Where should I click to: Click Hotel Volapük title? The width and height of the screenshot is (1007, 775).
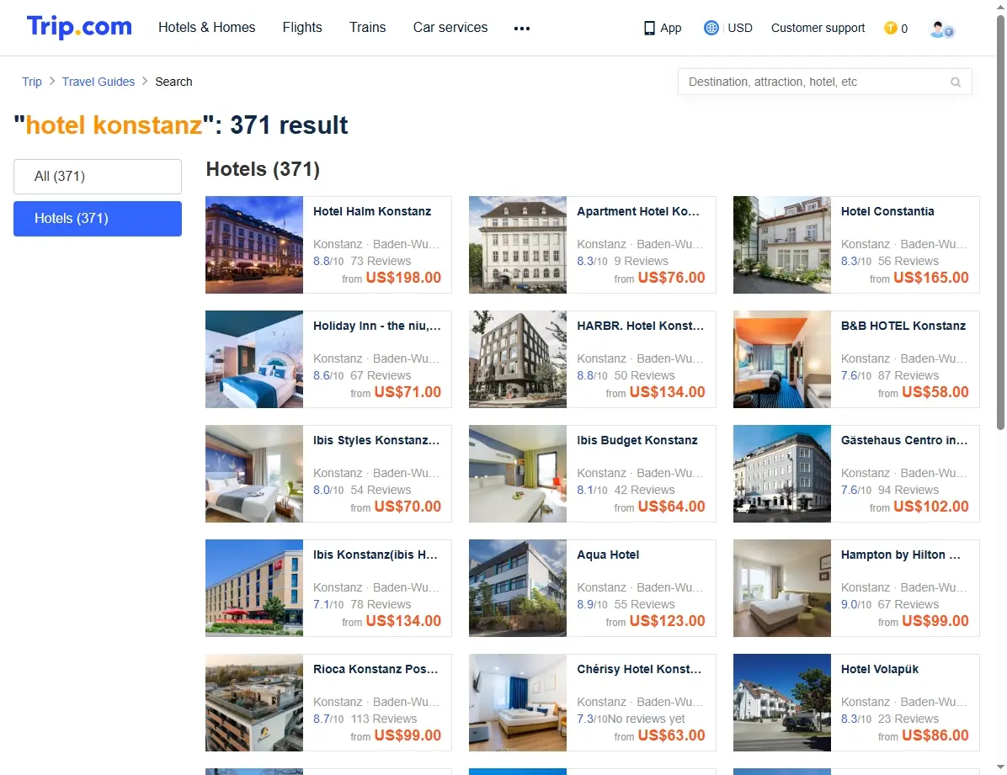(880, 669)
